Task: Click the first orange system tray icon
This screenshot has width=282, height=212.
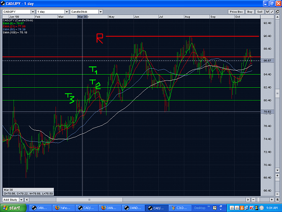Action: click(x=232, y=208)
